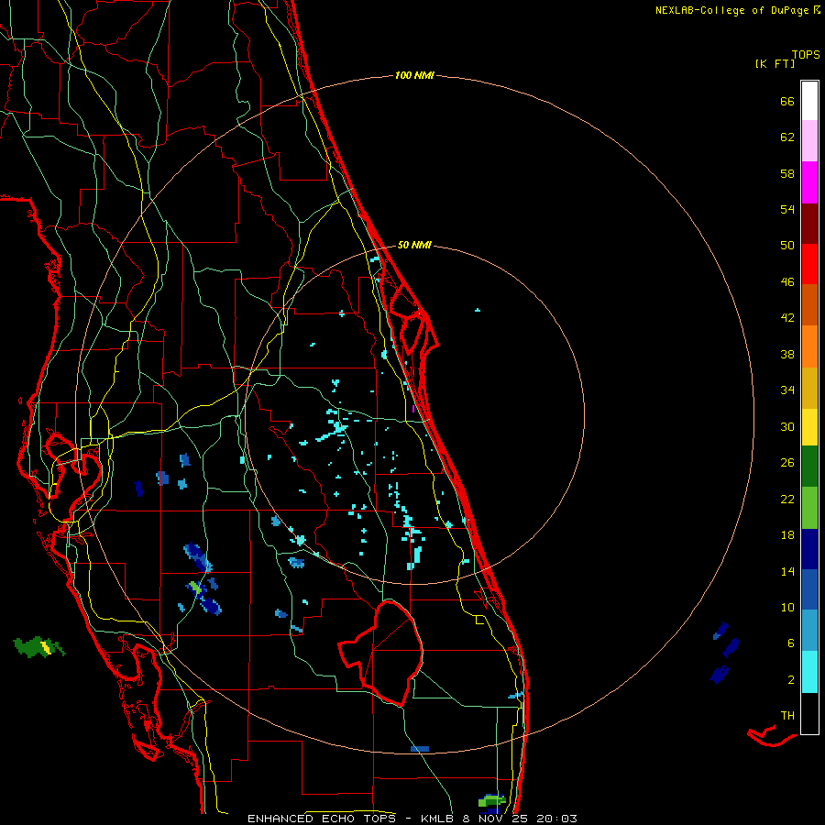Viewport: 825px width, 825px height.
Task: Select the "42" legend label
Action: [x=787, y=318]
